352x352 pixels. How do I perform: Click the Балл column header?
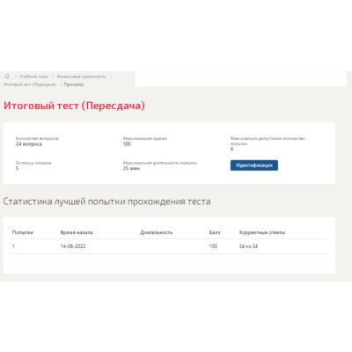pyautogui.click(x=215, y=232)
